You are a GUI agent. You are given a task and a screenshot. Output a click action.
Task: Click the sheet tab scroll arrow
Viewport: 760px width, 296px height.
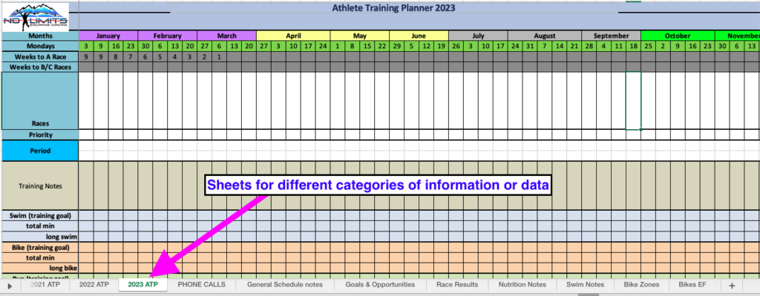10,286
